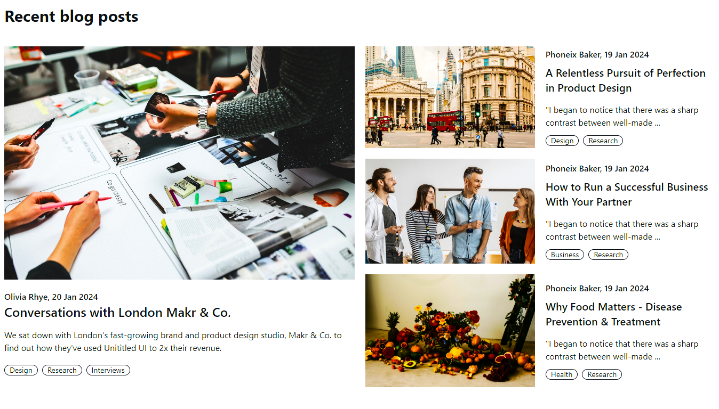Open the four coworkers photo thumbnail
This screenshot has width=719, height=409.
[450, 211]
